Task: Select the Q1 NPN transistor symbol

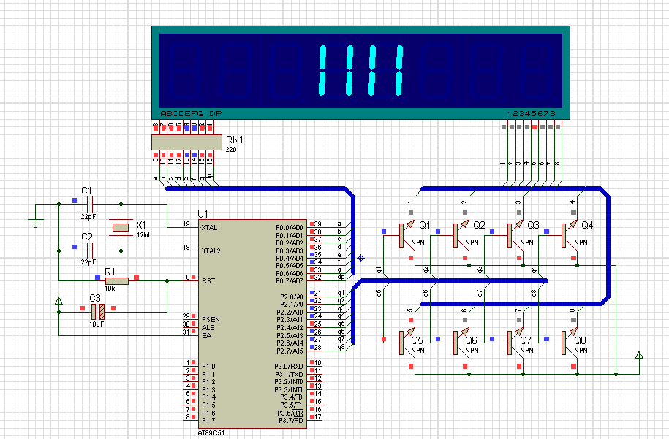Action: pyautogui.click(x=407, y=235)
